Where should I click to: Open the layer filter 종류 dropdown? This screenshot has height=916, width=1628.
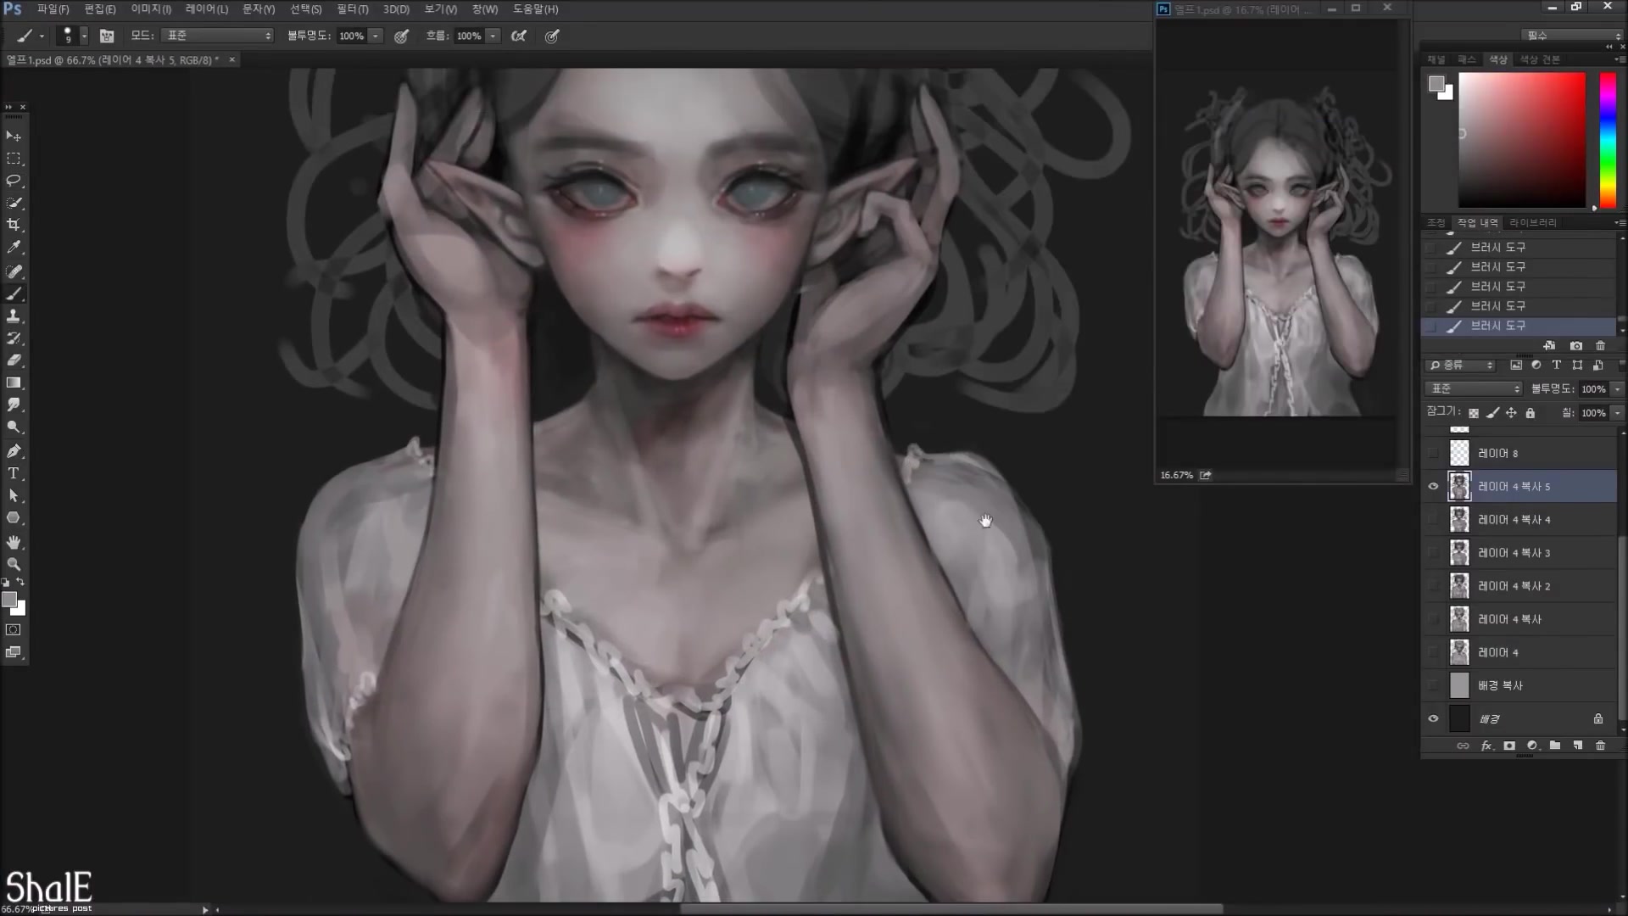coord(1460,365)
